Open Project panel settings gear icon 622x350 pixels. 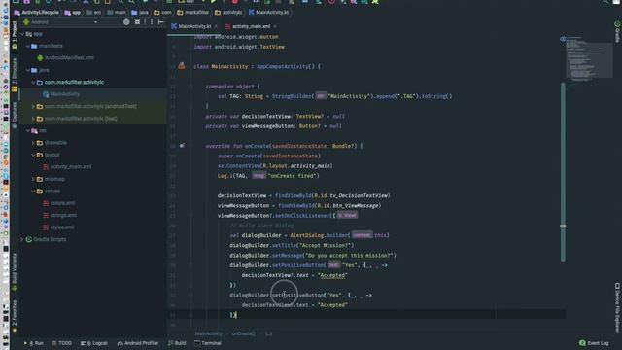pyautogui.click(x=152, y=22)
